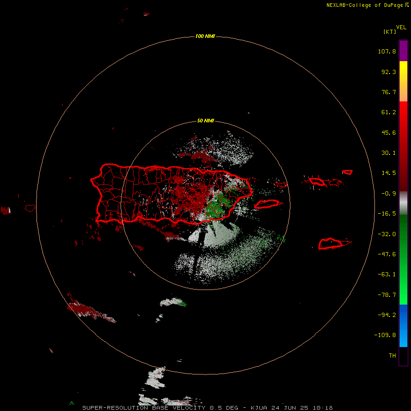Select the -0.9 legend value
Viewport: 411px width, 411px height.
click(389, 194)
